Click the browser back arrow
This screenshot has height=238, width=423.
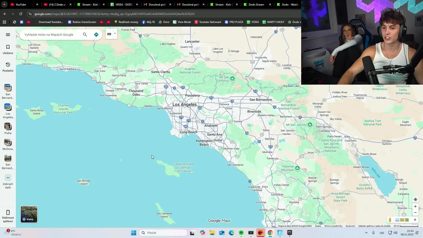point(5,14)
